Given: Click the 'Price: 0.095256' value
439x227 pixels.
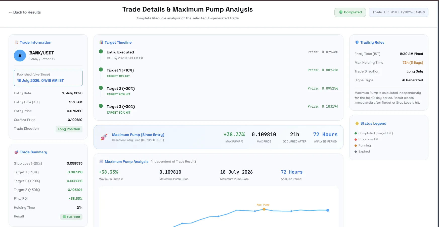Looking at the screenshot, I should click(x=323, y=88).
